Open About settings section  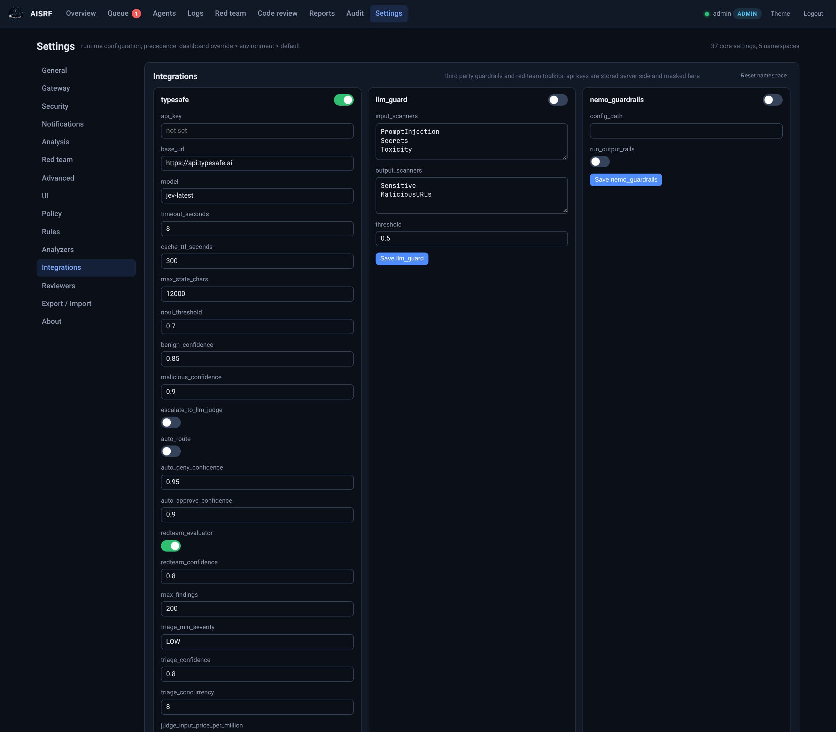click(86, 321)
